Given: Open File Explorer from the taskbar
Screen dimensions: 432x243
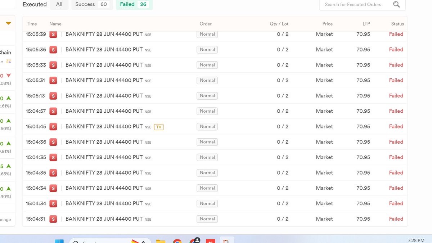Looking at the screenshot, I should pyautogui.click(x=161, y=241).
